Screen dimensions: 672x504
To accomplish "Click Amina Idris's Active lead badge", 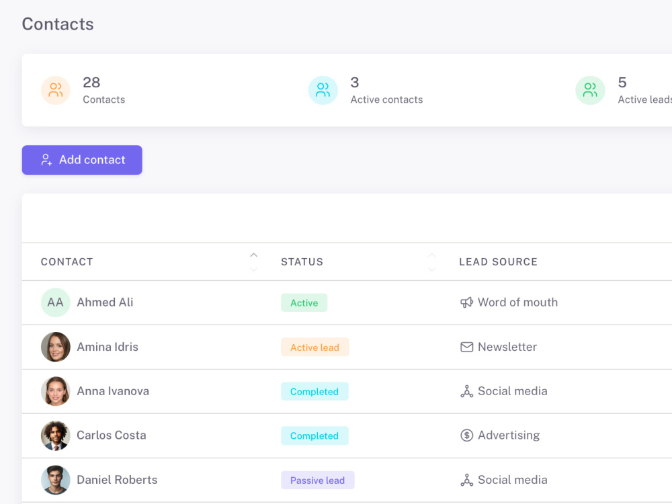I will click(x=315, y=347).
